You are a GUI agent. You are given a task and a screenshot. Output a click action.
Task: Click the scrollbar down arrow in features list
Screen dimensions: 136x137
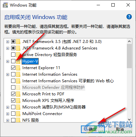coord(129,120)
